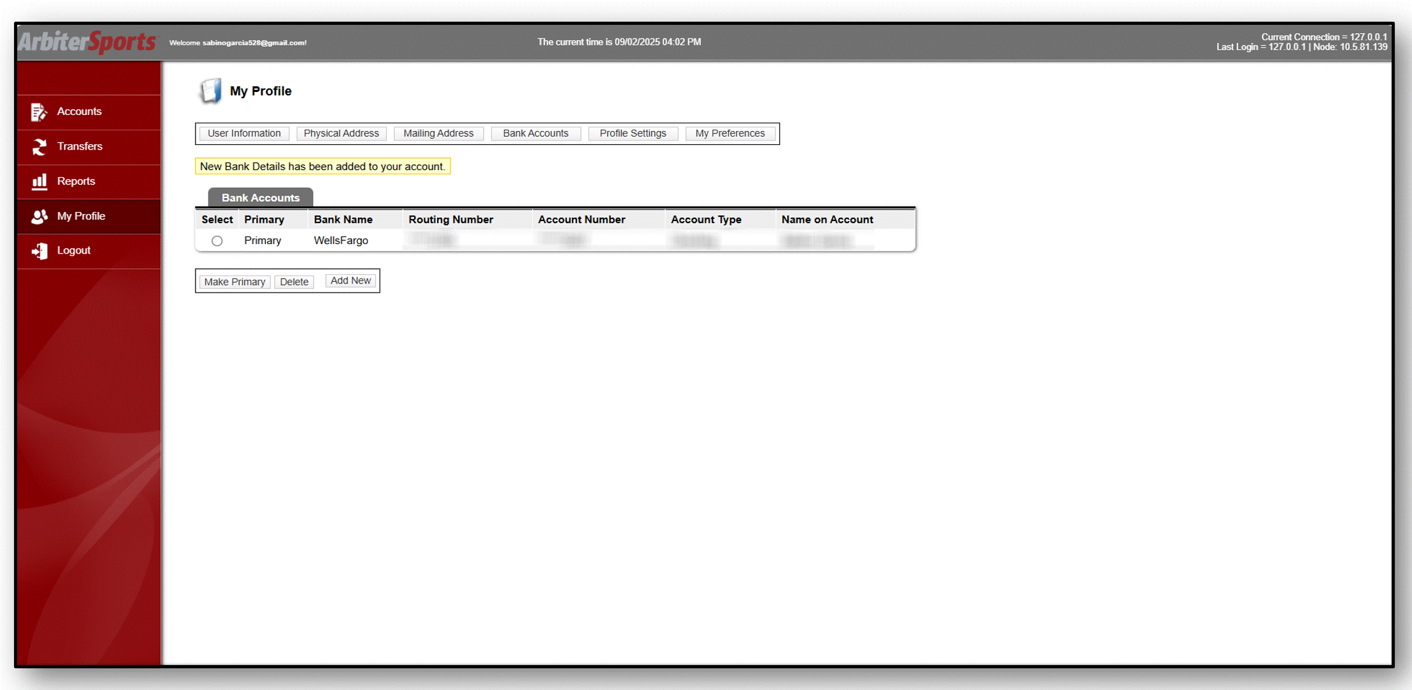
Task: Click the Bank Accounts button in tab row
Action: pos(535,134)
